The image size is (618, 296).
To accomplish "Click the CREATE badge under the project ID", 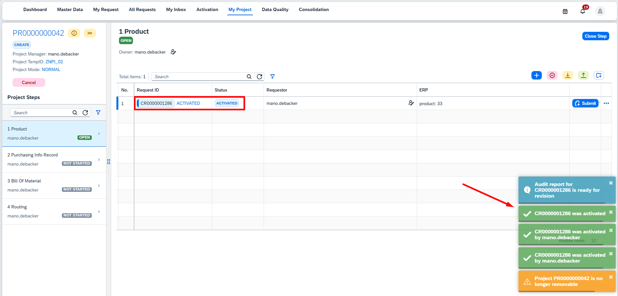I will pyautogui.click(x=22, y=45).
